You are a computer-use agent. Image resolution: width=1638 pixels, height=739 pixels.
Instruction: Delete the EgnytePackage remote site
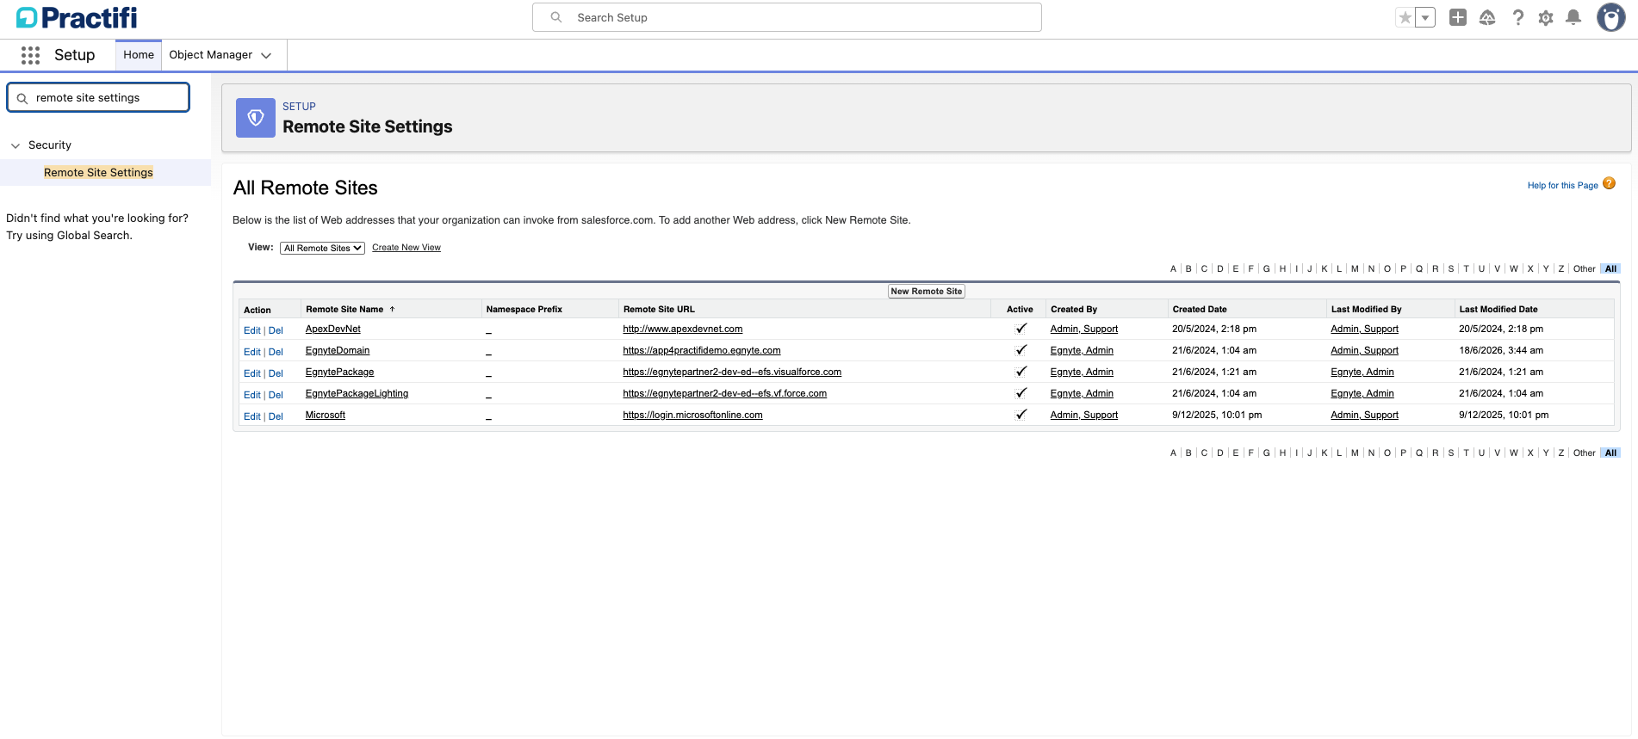276,373
